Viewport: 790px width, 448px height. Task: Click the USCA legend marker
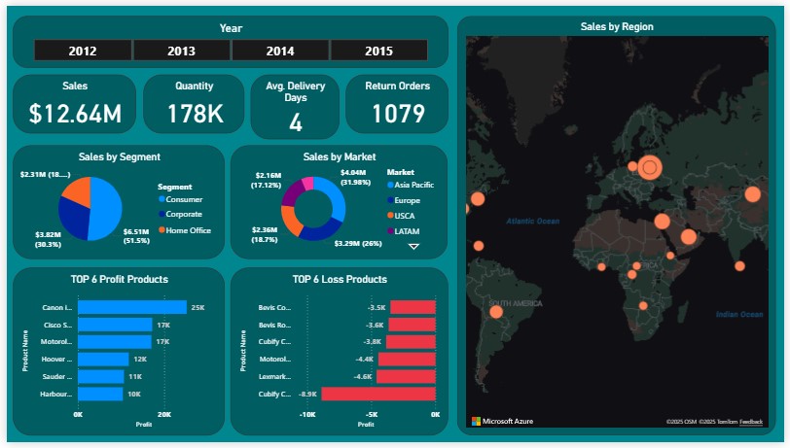coord(391,216)
